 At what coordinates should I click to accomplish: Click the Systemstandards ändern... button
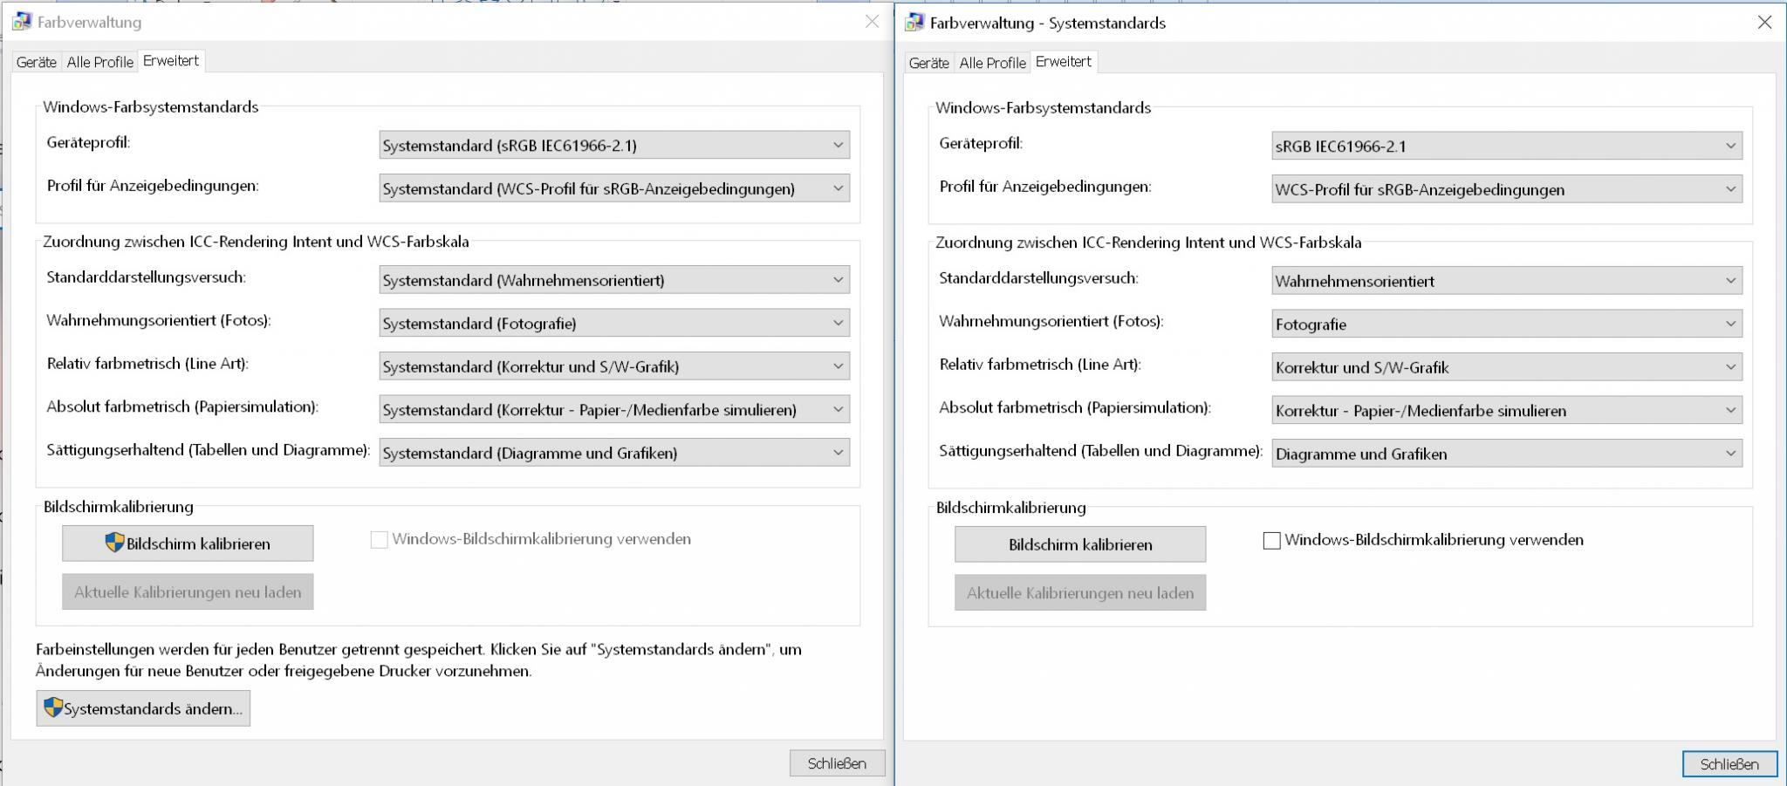(x=143, y=708)
